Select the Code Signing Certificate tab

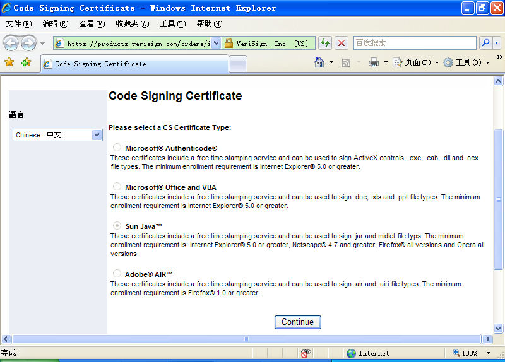point(134,64)
